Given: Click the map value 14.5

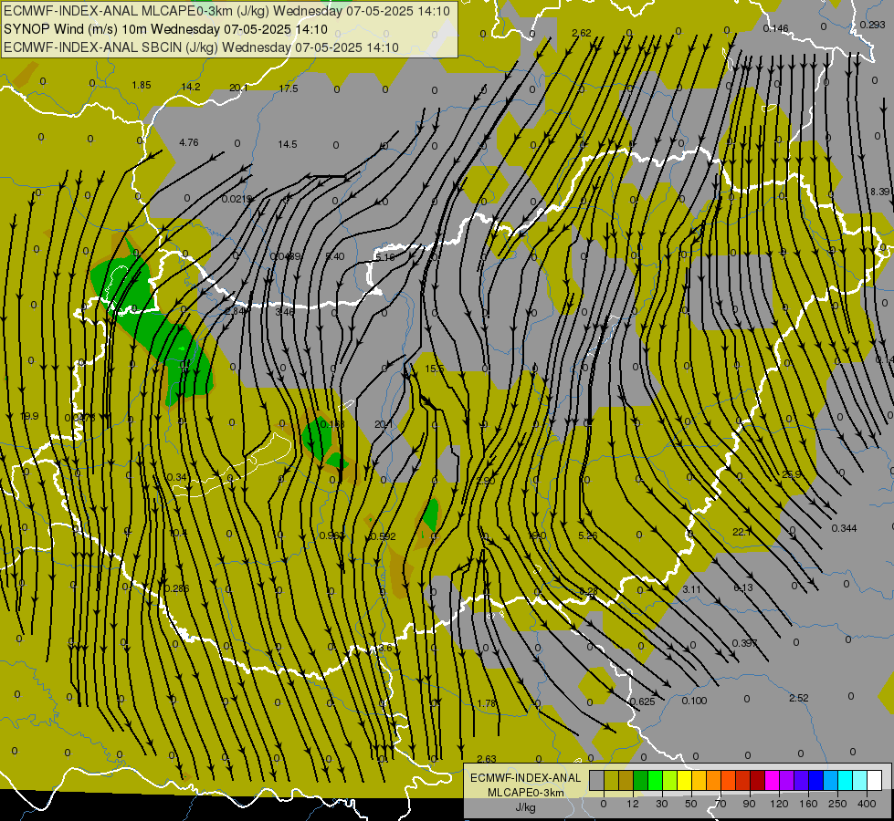Looking at the screenshot, I should point(288,145).
